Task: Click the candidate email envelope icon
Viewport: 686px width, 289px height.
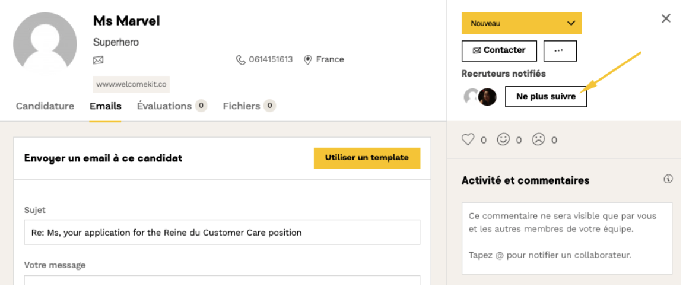Action: pyautogui.click(x=99, y=60)
